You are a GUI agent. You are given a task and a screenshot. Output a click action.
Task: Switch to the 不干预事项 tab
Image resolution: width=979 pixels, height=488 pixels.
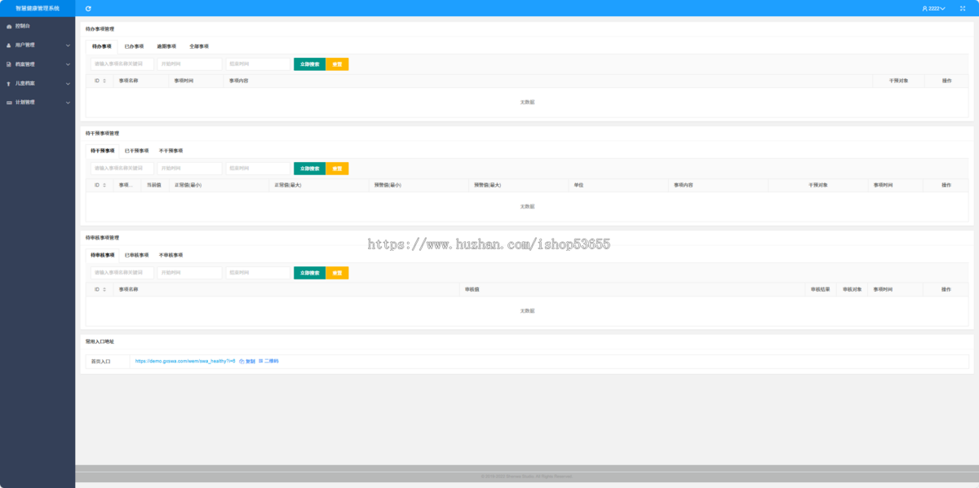click(171, 151)
